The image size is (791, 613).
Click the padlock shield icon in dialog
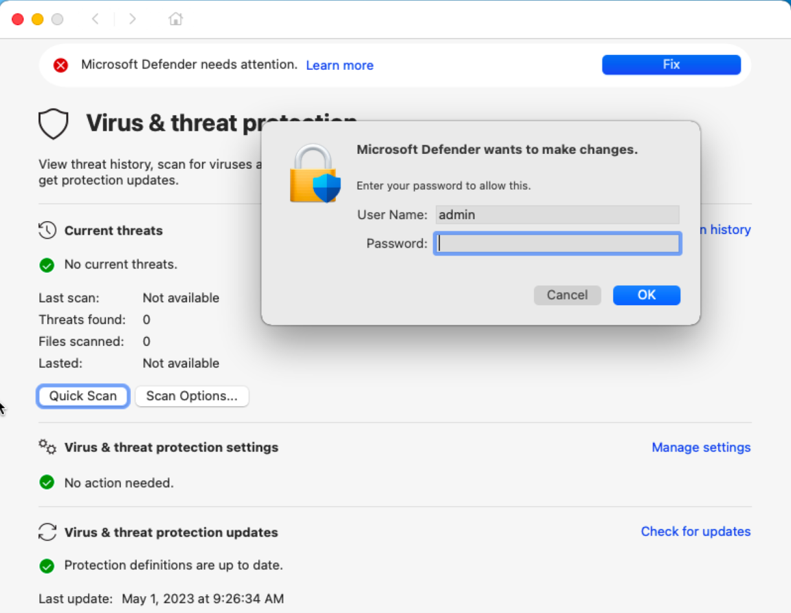(315, 173)
